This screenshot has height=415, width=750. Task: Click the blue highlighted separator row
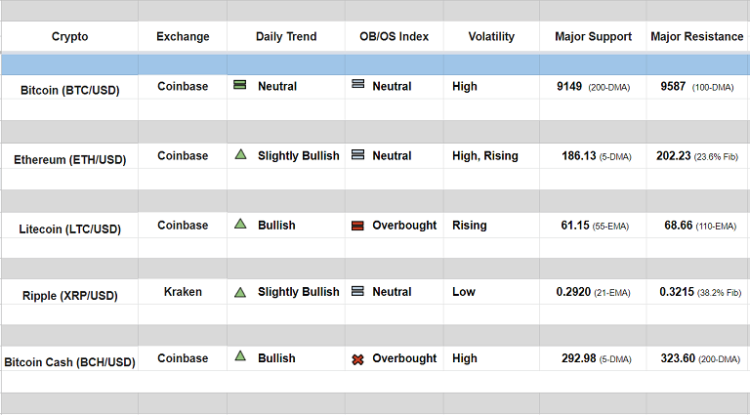point(375,64)
